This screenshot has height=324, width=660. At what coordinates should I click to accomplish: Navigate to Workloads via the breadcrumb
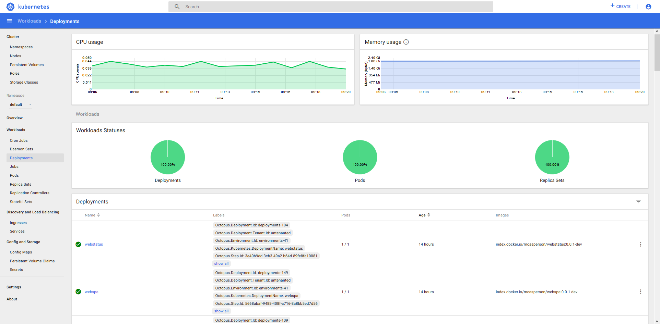click(29, 21)
